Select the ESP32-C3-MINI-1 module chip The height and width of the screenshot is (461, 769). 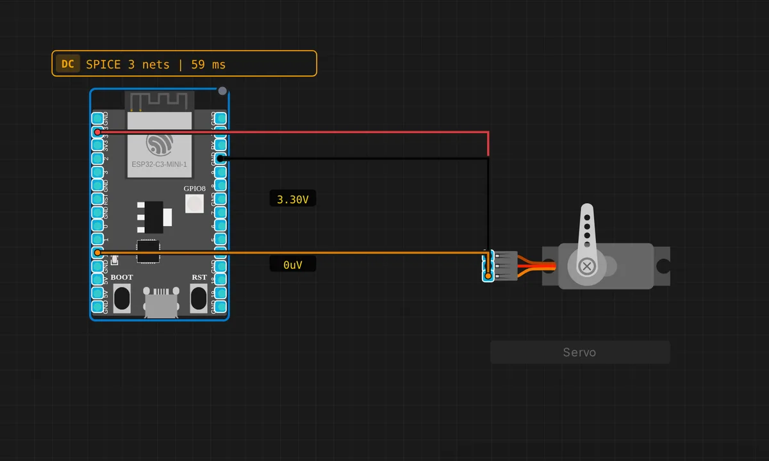pyautogui.click(x=160, y=143)
